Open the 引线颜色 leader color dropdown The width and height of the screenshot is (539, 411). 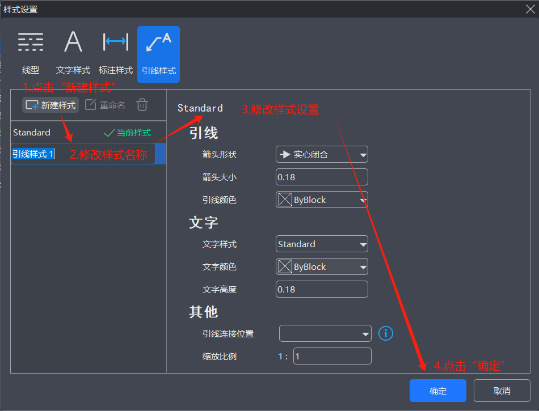click(322, 200)
